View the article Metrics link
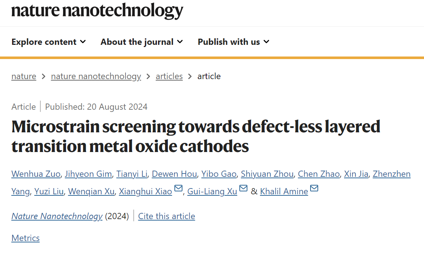This screenshot has width=424, height=253. [26, 238]
